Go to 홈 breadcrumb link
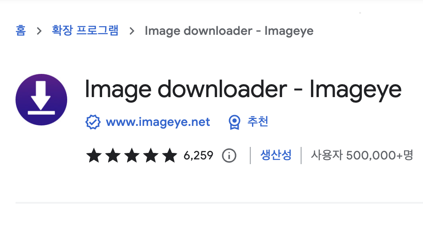Image resolution: width=423 pixels, height=232 pixels. (x=21, y=31)
